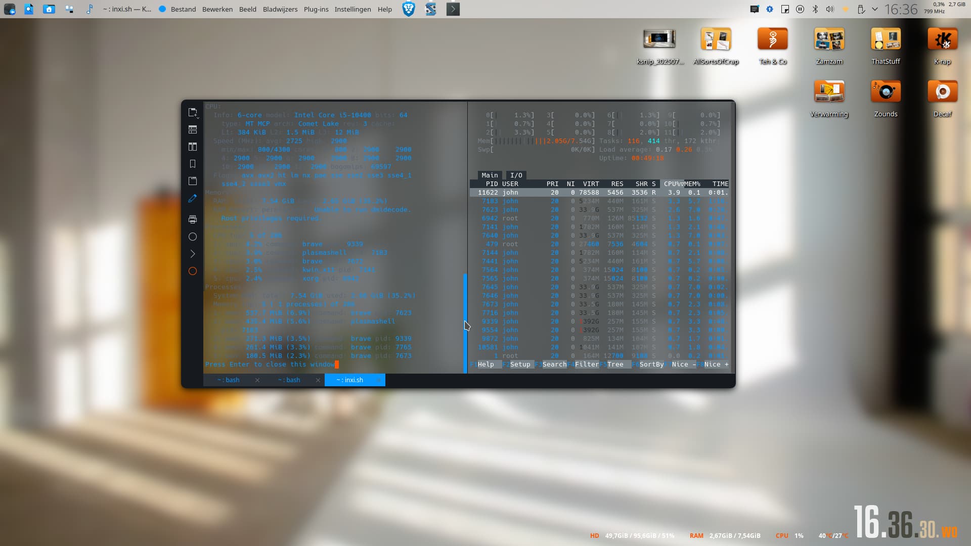Click the htop SortBy function button
The width and height of the screenshot is (971, 546).
(x=651, y=365)
